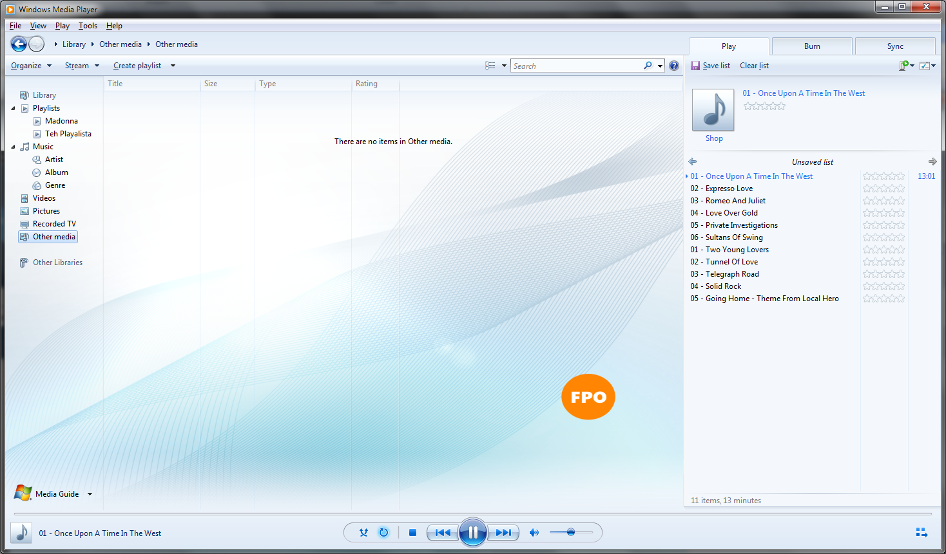
Task: Toggle repeat in playback controls
Action: (x=384, y=533)
